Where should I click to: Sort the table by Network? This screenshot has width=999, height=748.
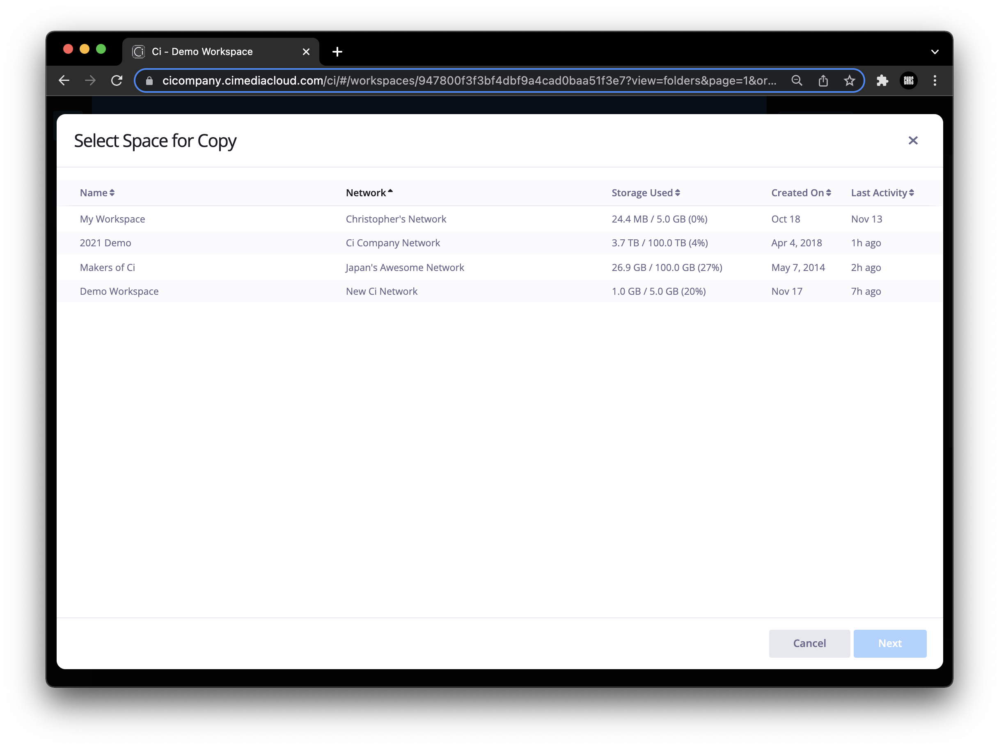pyautogui.click(x=369, y=193)
